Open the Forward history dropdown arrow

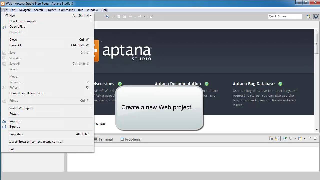[144, 16]
